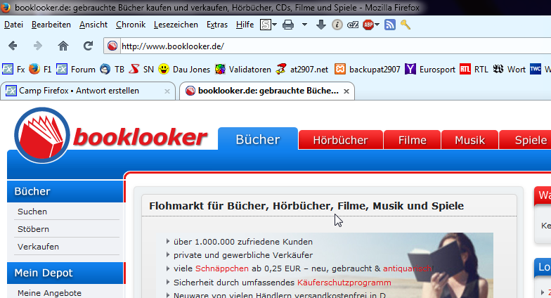The image size is (551, 298).
Task: Open the Lesezeichen menu
Action: pos(176,25)
